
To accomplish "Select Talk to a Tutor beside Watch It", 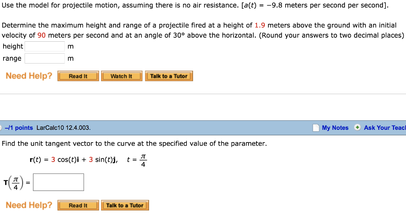I will [169, 76].
